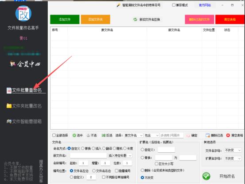
Task: Click the red X icon for 清空表格
Action: click(228, 135)
